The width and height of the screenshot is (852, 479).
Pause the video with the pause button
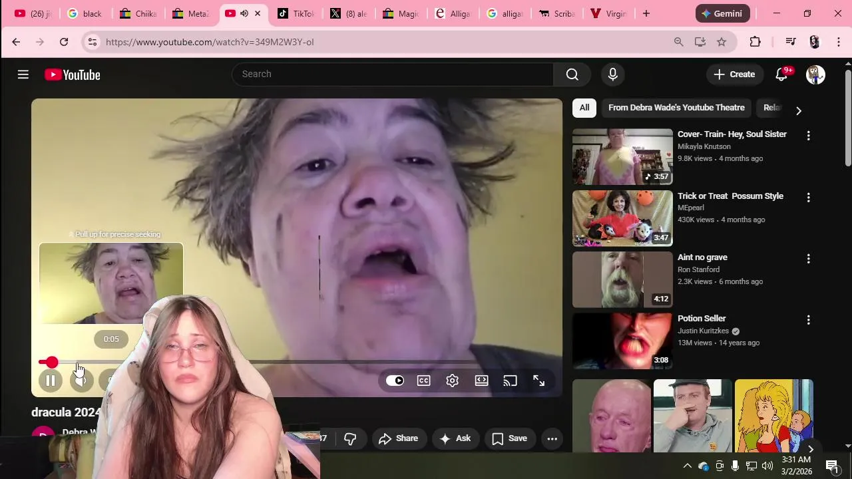point(50,381)
